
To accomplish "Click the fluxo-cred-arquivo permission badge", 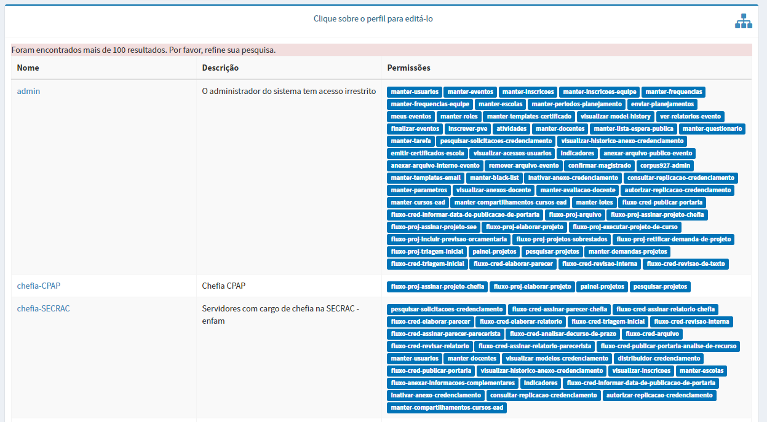I will coord(653,334).
